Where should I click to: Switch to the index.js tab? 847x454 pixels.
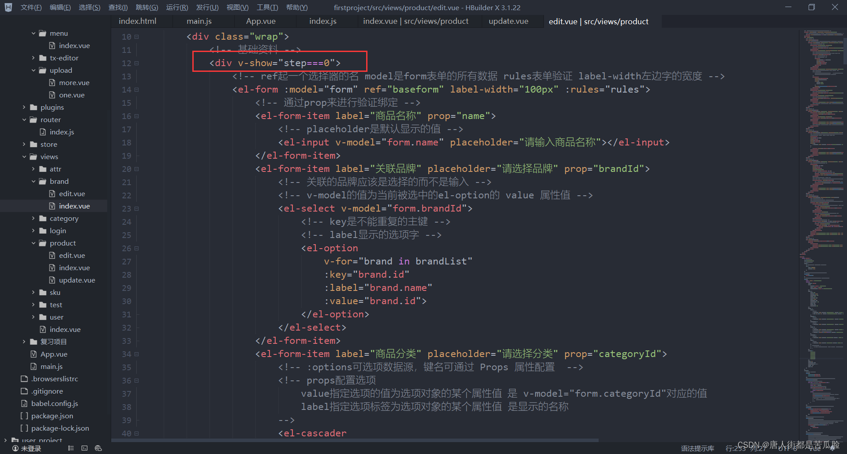tap(322, 21)
